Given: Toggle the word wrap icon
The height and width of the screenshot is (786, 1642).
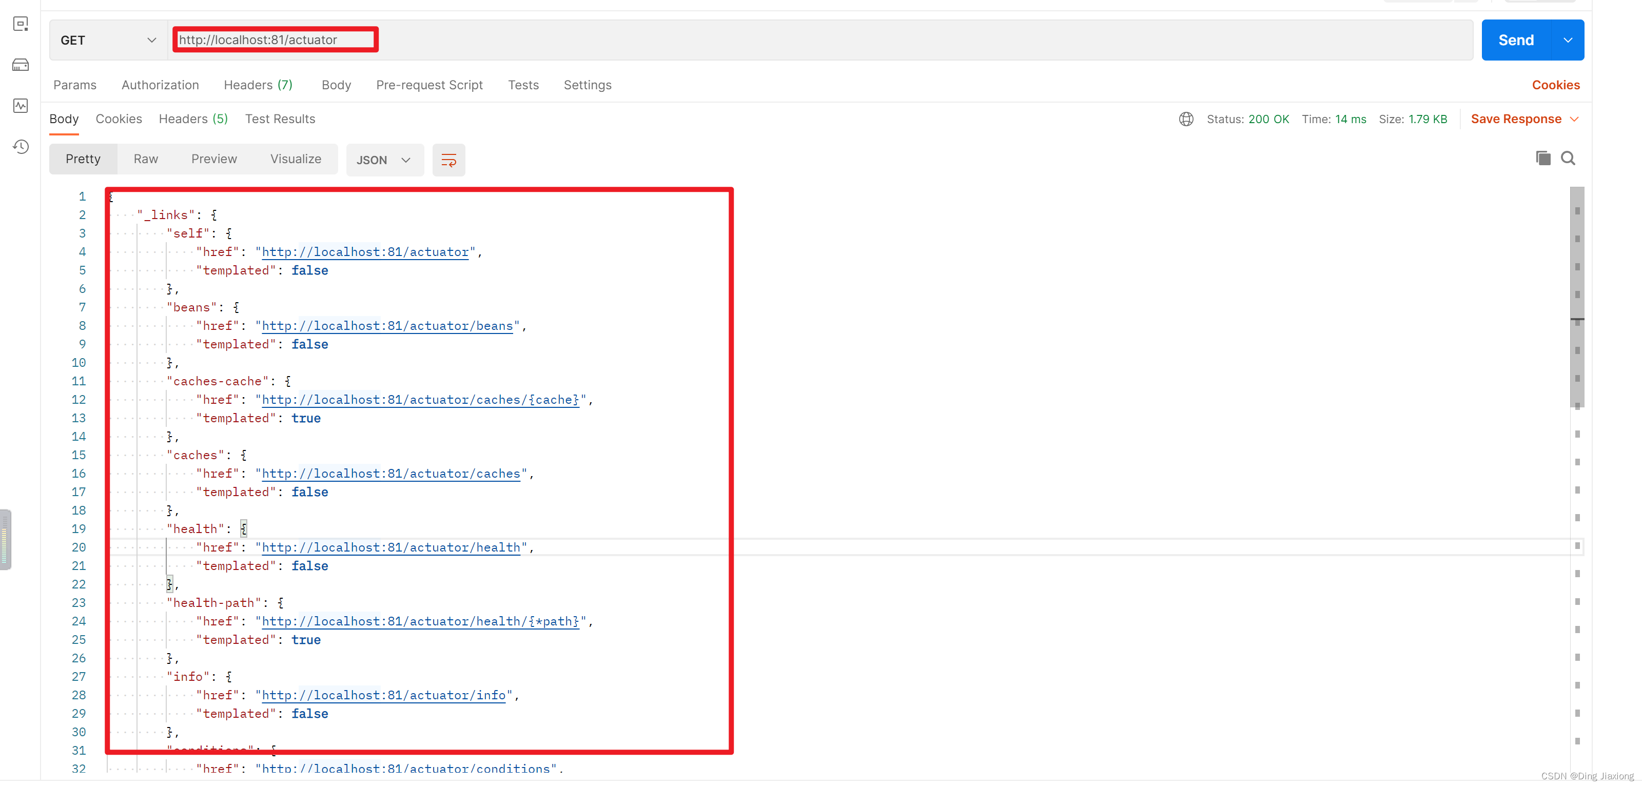Looking at the screenshot, I should [449, 160].
